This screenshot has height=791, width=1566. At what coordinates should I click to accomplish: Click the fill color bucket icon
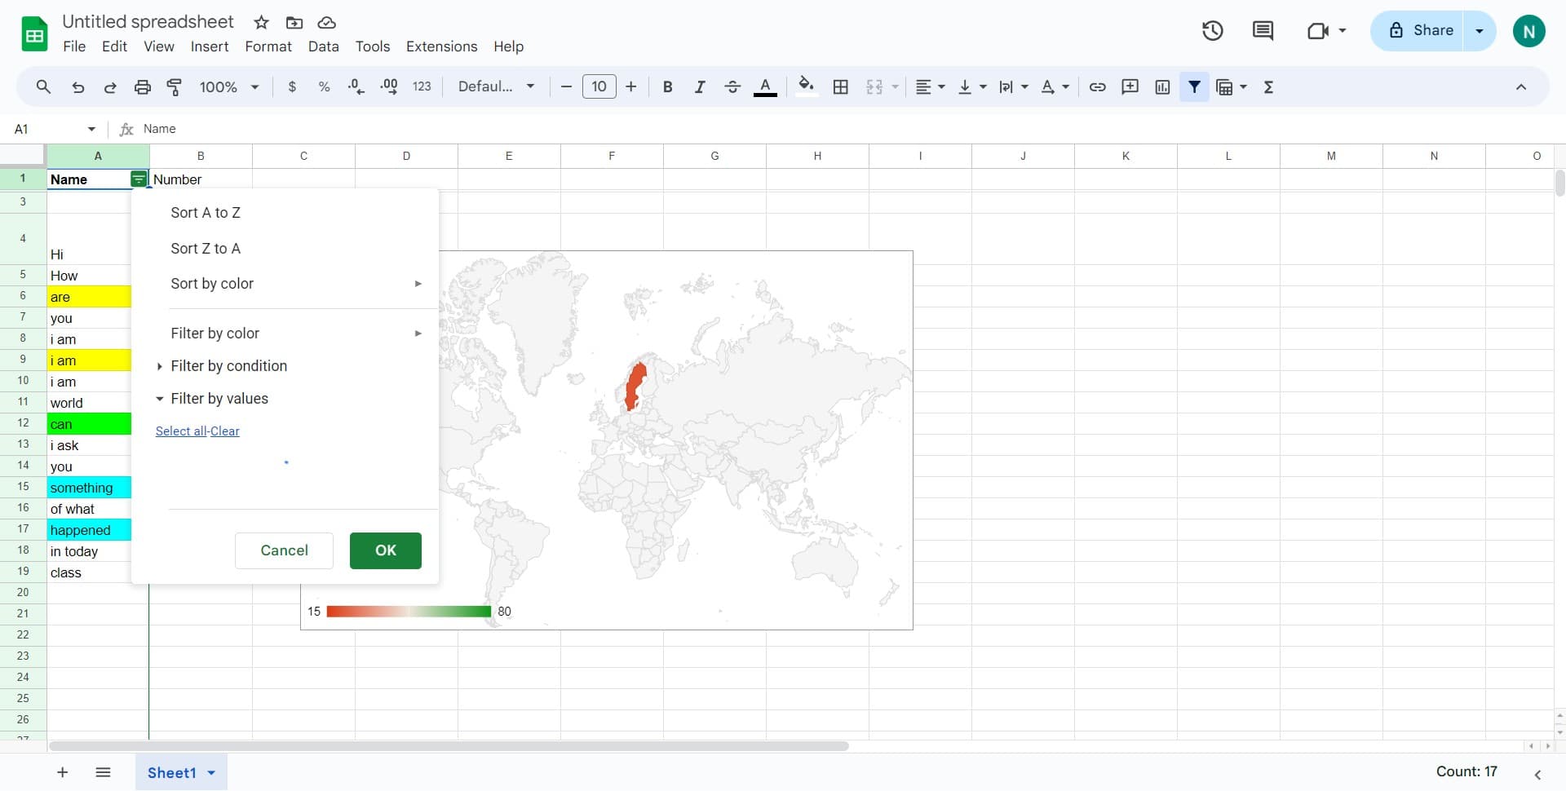click(x=806, y=86)
